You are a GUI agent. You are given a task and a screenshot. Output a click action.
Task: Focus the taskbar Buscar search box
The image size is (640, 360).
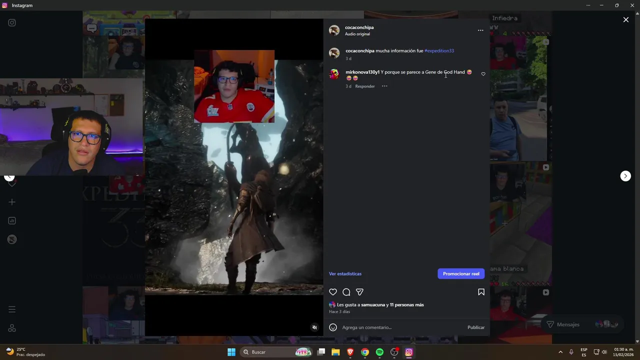[276, 352]
